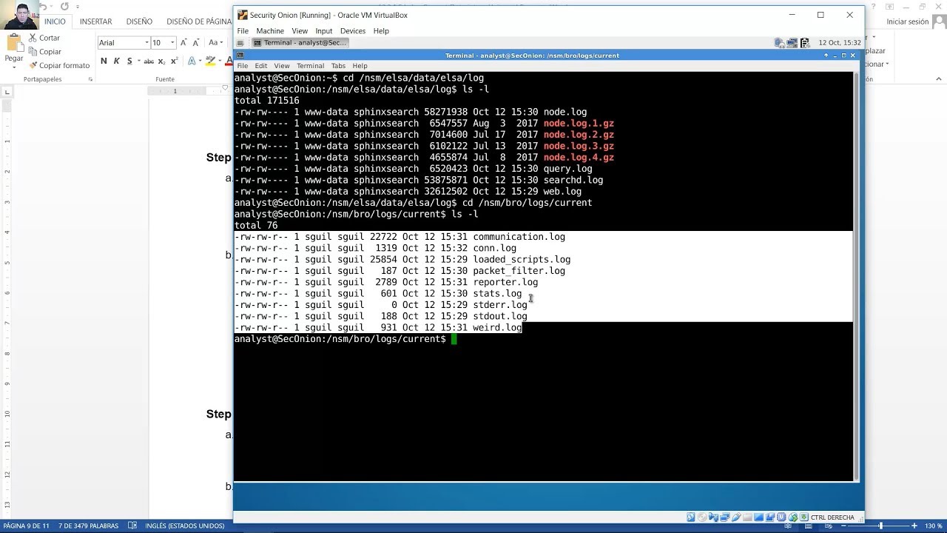Click the Pegar paste icon in Word
This screenshot has height=533, width=947.
point(14,44)
